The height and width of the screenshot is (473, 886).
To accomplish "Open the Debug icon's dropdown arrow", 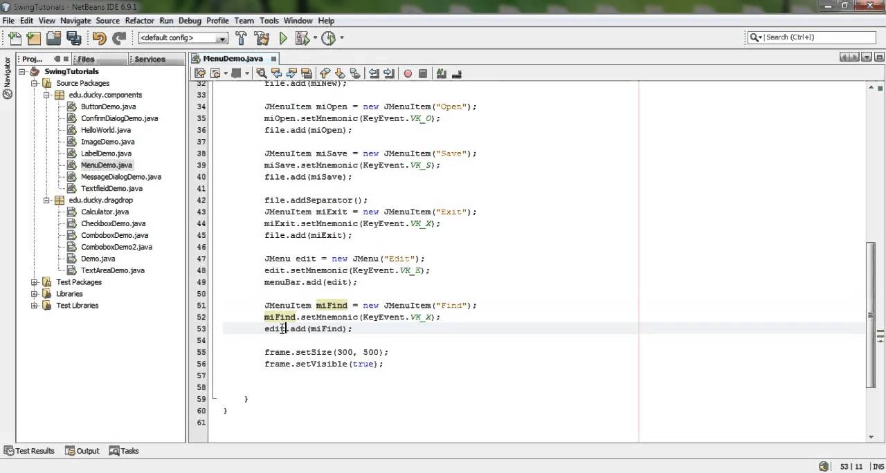I will tap(315, 38).
